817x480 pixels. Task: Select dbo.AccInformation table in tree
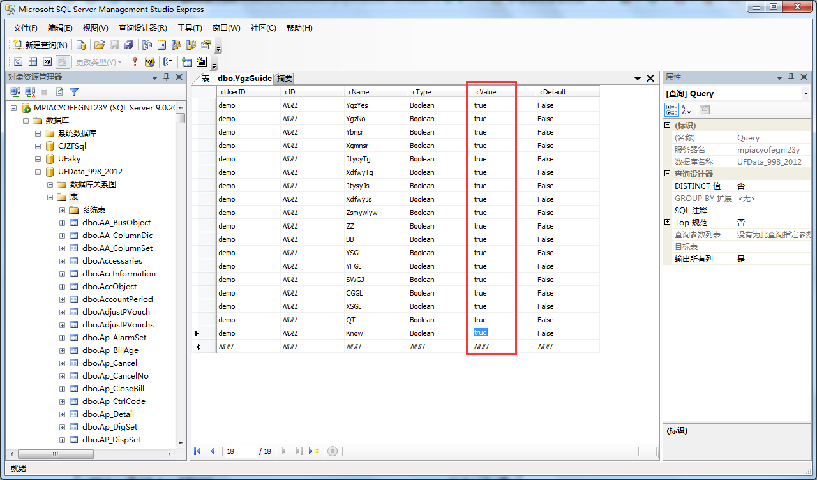(x=119, y=274)
